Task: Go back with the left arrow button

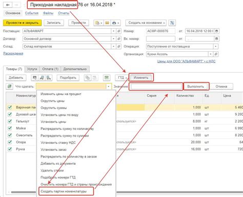Action: click(8, 5)
